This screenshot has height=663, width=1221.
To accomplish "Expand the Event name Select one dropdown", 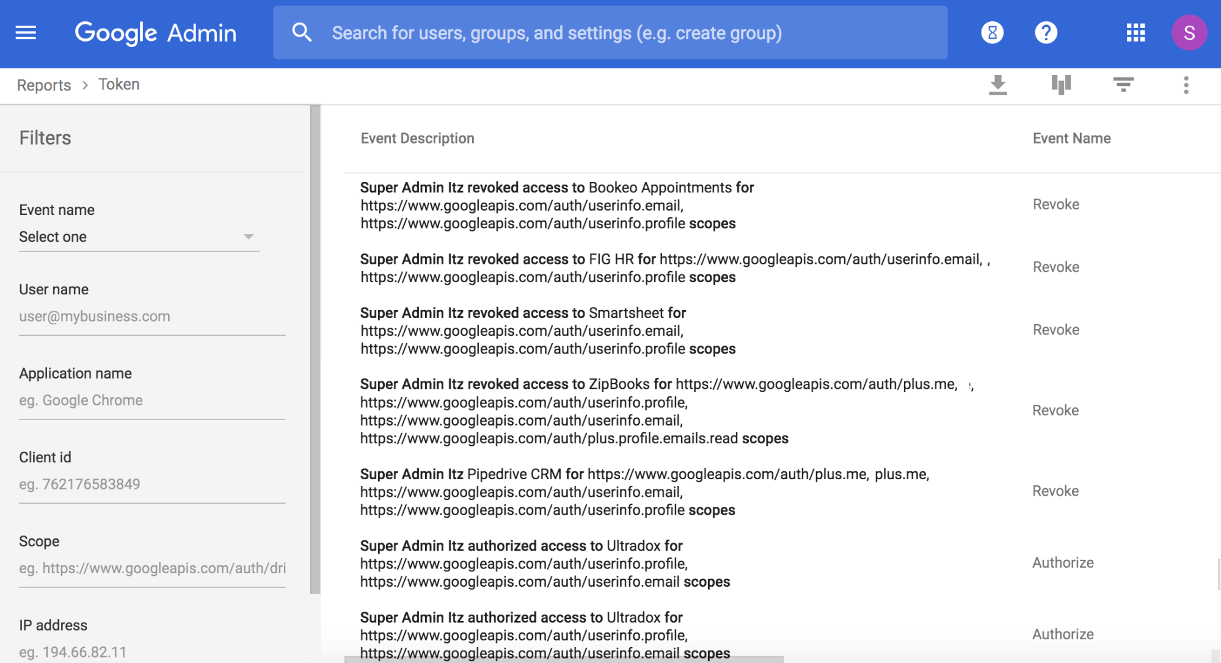I will coord(139,237).
